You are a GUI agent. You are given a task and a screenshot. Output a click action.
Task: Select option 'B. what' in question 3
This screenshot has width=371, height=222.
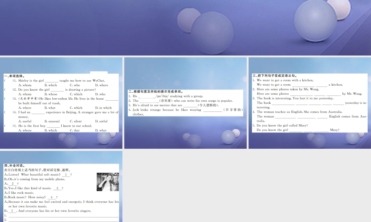coord(50,108)
